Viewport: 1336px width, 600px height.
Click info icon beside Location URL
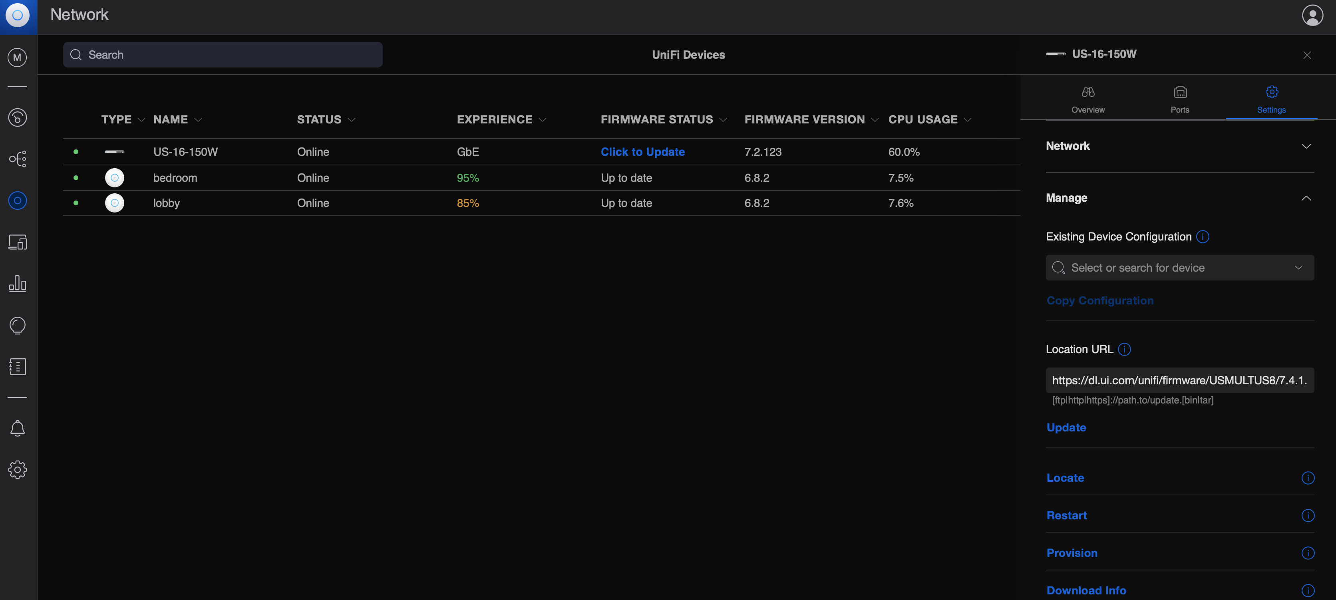coord(1124,350)
